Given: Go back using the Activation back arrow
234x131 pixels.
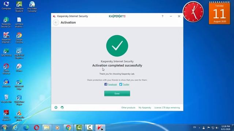Looking at the screenshot, I should click(56, 23).
